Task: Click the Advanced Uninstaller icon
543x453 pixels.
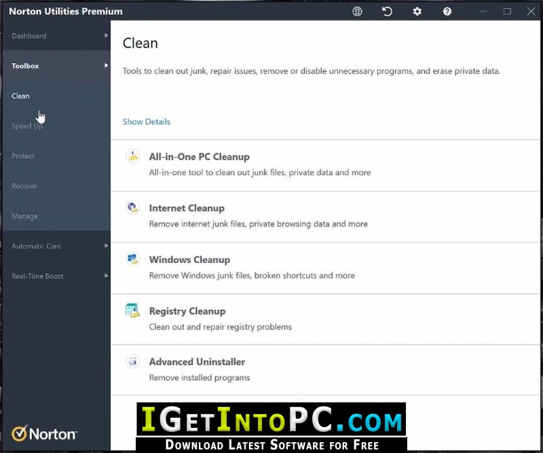Action: [132, 361]
